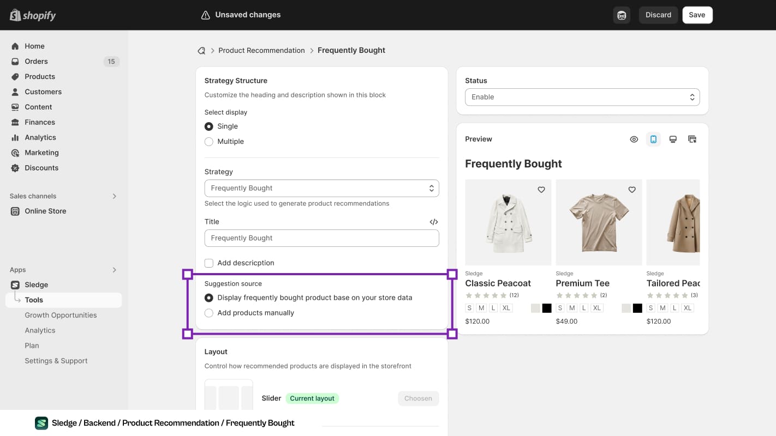Viewport: 776px width, 436px height.
Task: Select the Single display radio button
Action: [x=209, y=126]
